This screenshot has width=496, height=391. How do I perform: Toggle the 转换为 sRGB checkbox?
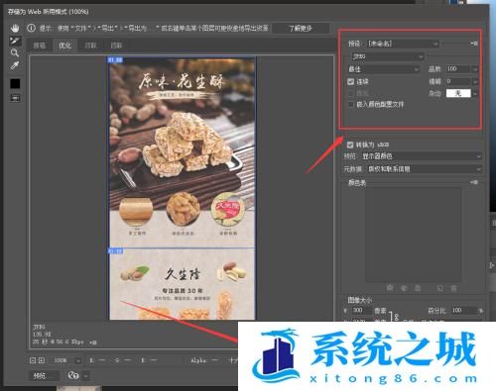tap(350, 145)
